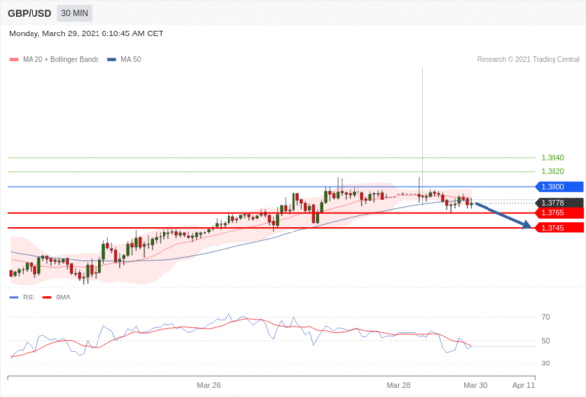Click the 9MA red legend swatch
This screenshot has height=397, width=586.
point(47,298)
